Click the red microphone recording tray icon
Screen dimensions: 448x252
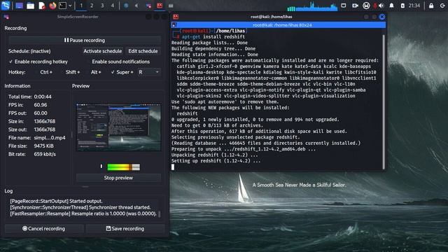(375, 6)
